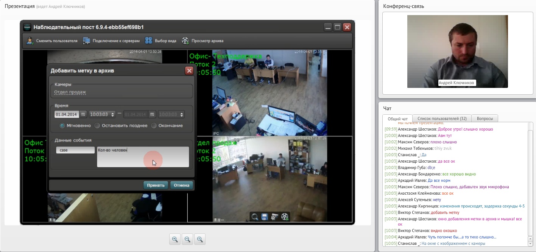Click Сменить пользователя in the toolbar
536x252 pixels.
tap(52, 41)
